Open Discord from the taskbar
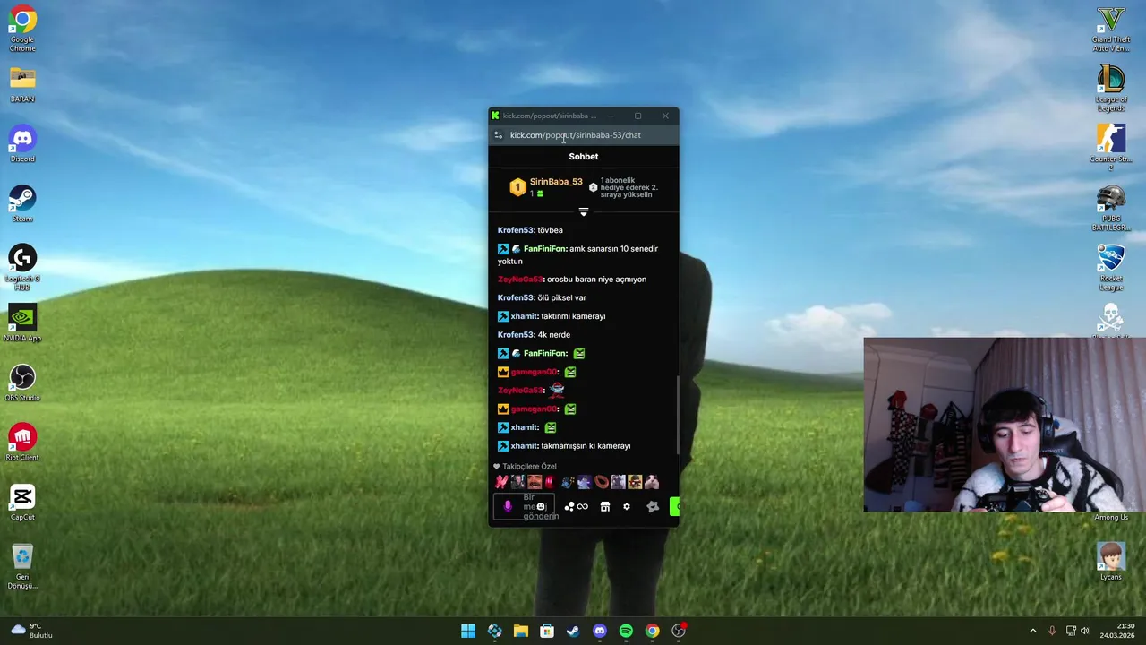The image size is (1146, 645). coord(600,632)
